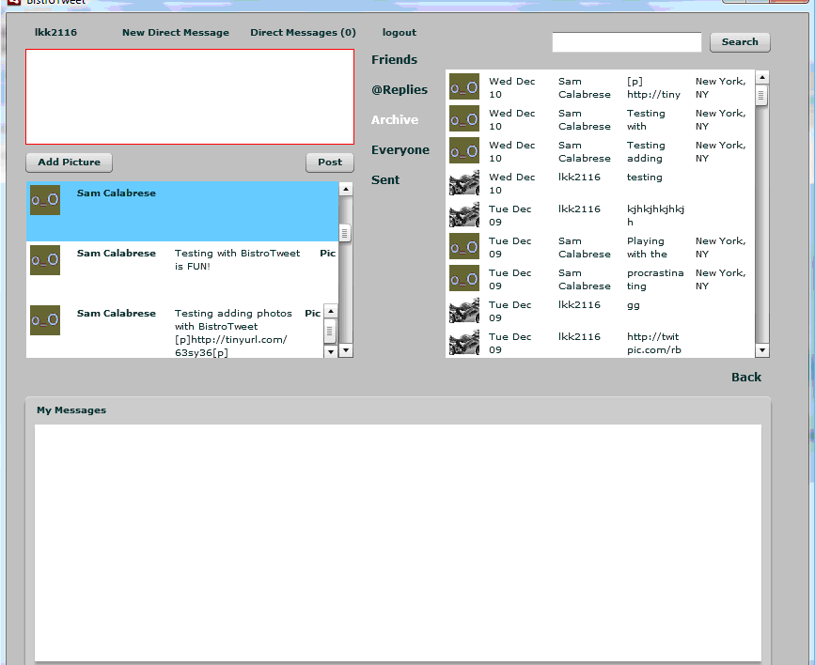Click 'http://twit pic.com/rb' tweet text

tap(654, 343)
